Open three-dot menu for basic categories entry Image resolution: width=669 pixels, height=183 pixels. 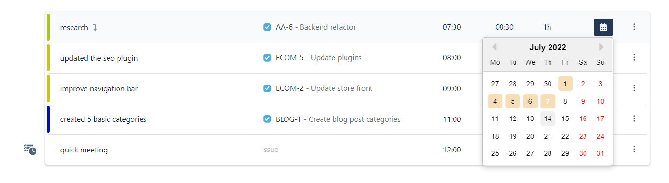634,119
